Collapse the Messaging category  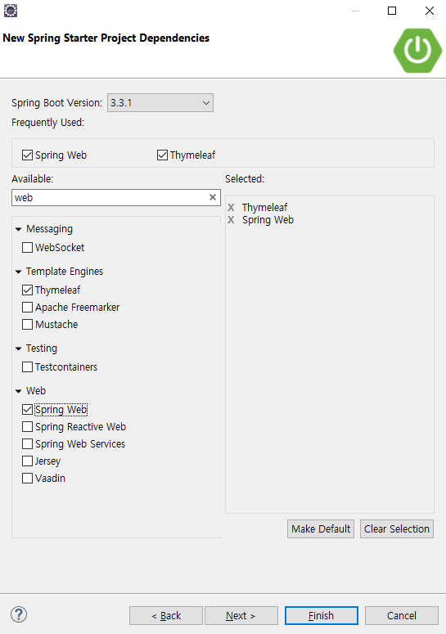tap(18, 229)
